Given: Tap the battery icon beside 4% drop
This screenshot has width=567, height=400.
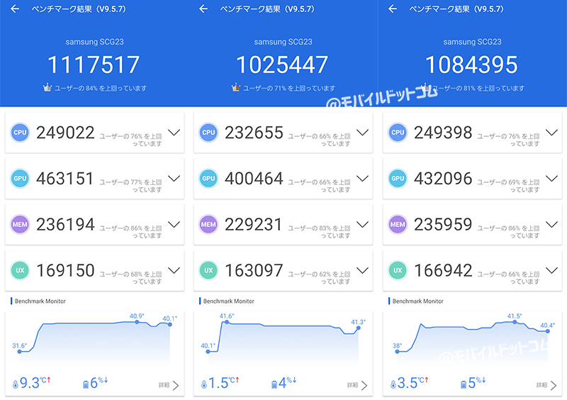Looking at the screenshot, I should point(274,384).
